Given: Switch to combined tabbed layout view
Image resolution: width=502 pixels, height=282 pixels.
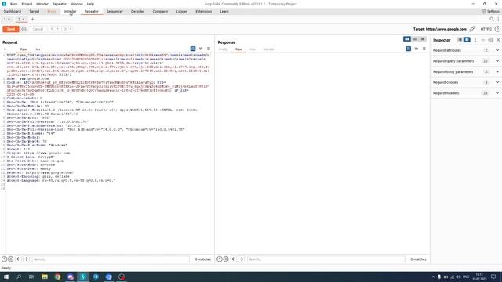Looking at the screenshot, I should coord(423,39).
